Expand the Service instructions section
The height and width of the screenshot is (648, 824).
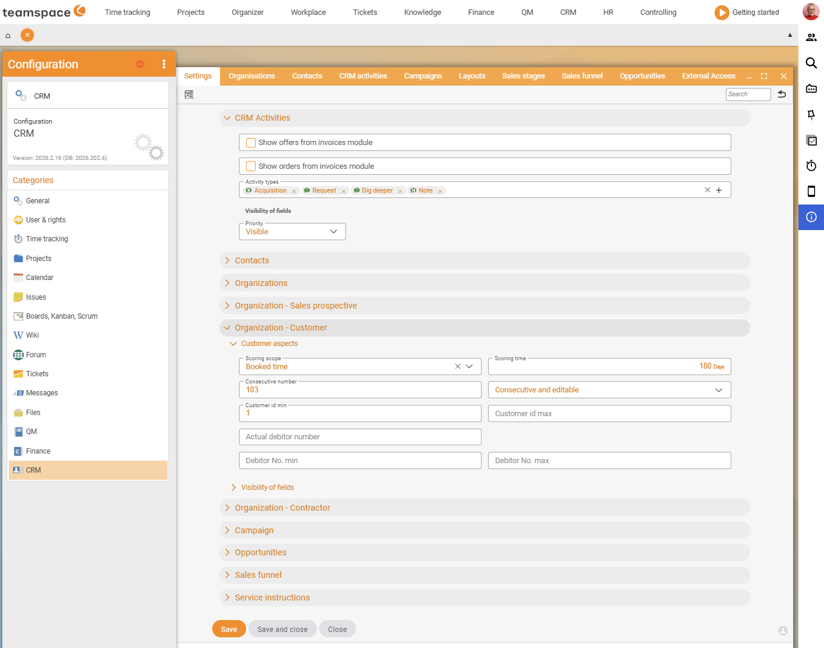coord(485,597)
